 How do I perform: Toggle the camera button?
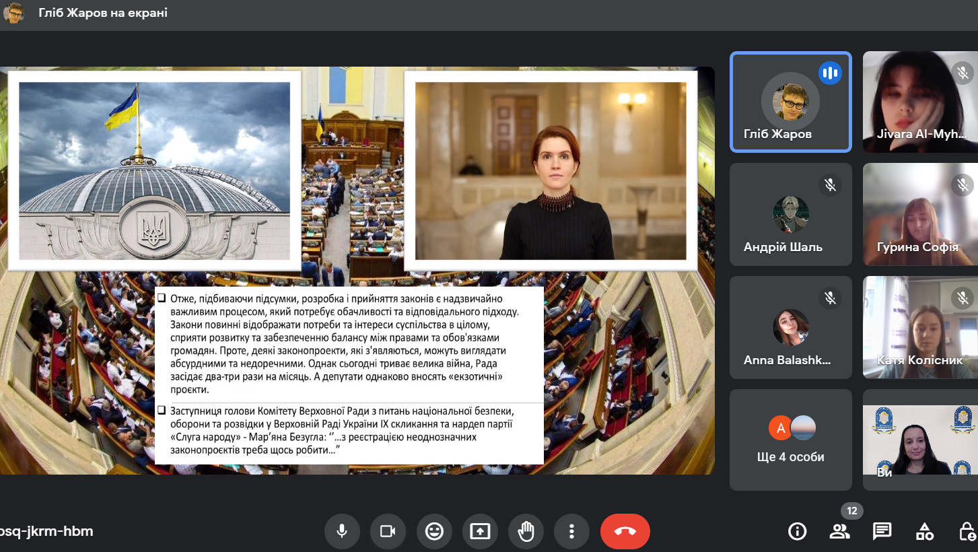[x=388, y=531]
